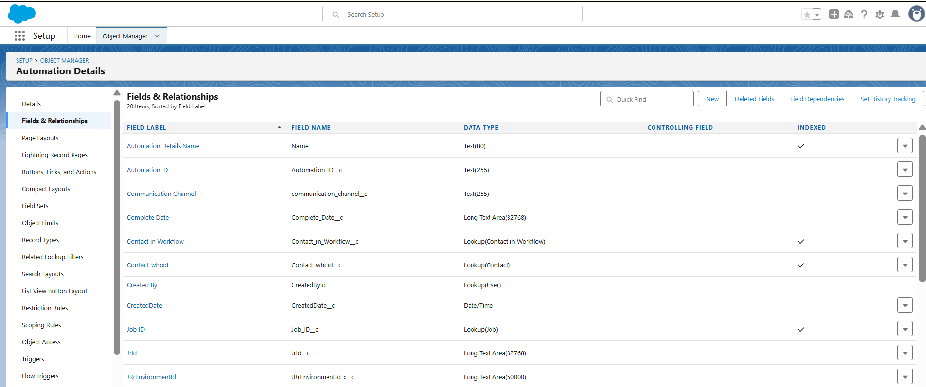
Task: Open the Complete Date field link
Action: tap(148, 217)
